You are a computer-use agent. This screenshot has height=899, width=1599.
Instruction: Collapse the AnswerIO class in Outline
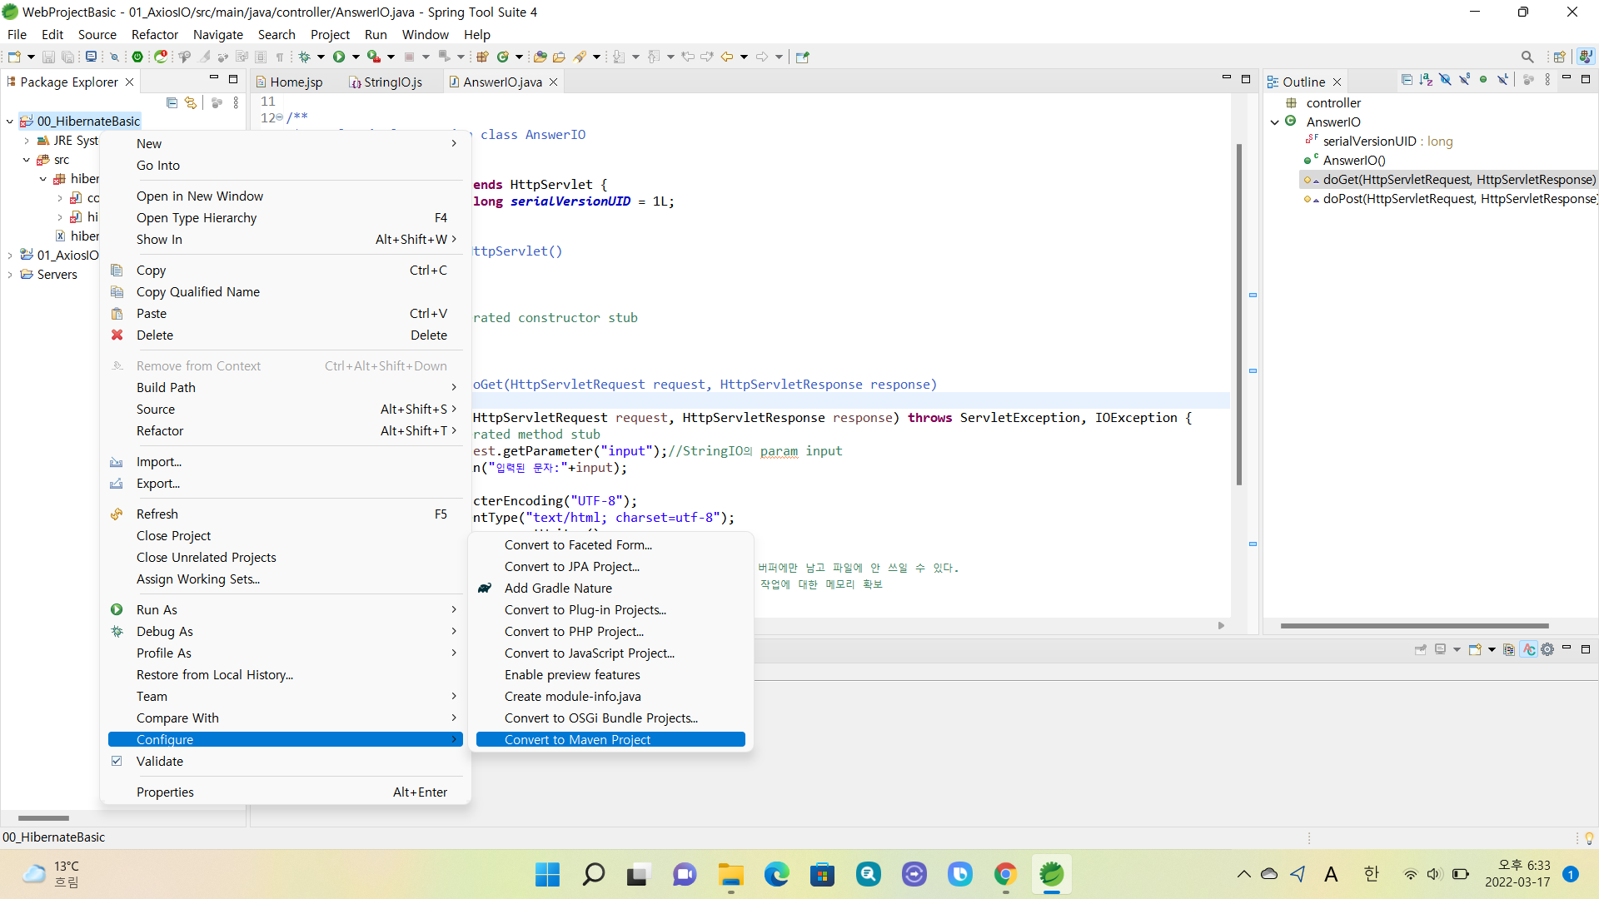tap(1275, 122)
